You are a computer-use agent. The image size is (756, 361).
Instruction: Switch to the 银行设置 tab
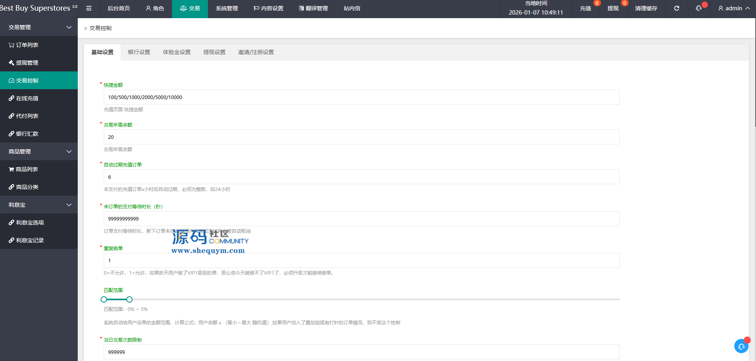click(x=139, y=52)
